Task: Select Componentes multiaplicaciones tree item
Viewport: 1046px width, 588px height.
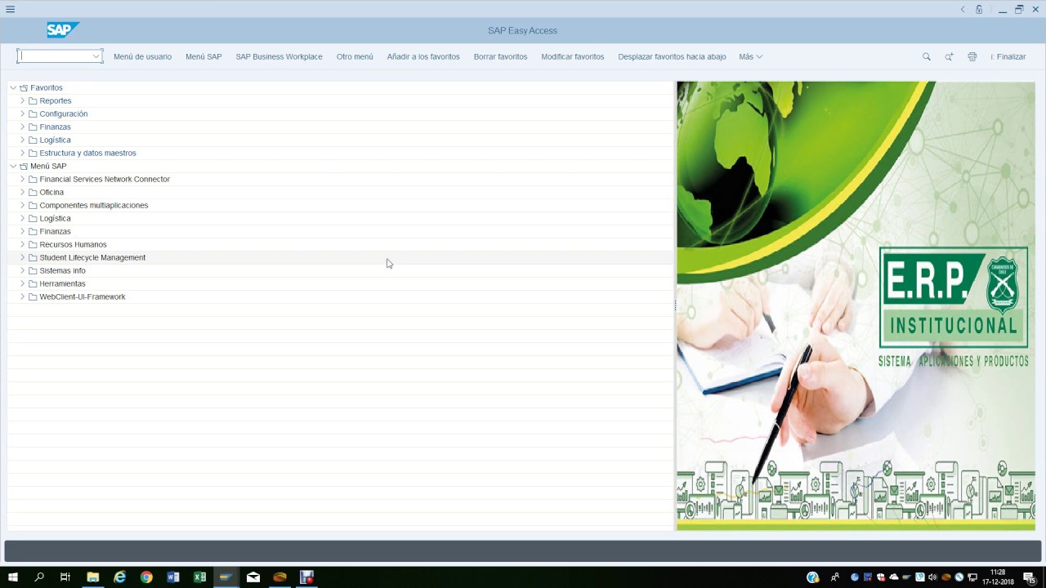Action: point(94,205)
